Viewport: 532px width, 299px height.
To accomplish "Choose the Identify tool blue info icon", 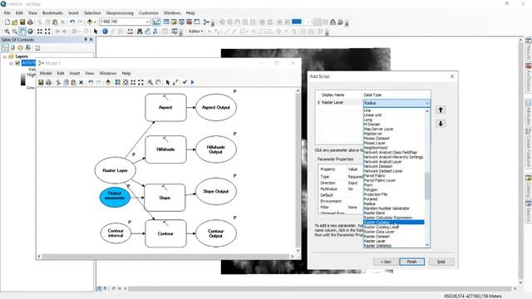I will 105,32.
